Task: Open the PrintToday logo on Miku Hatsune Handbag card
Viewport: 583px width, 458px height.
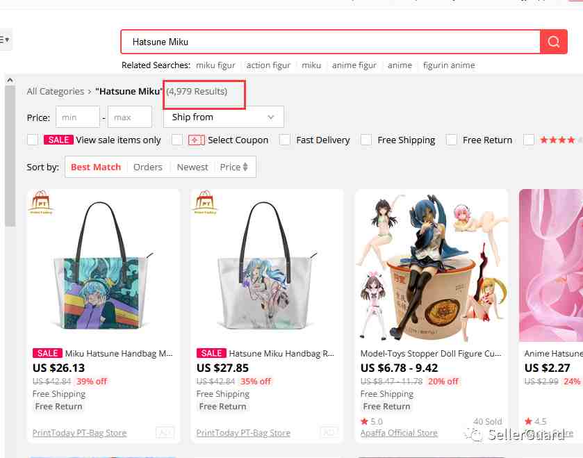Action: [41, 202]
